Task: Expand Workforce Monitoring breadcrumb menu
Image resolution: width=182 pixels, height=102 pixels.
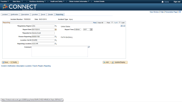Action: [x=37, y=1]
